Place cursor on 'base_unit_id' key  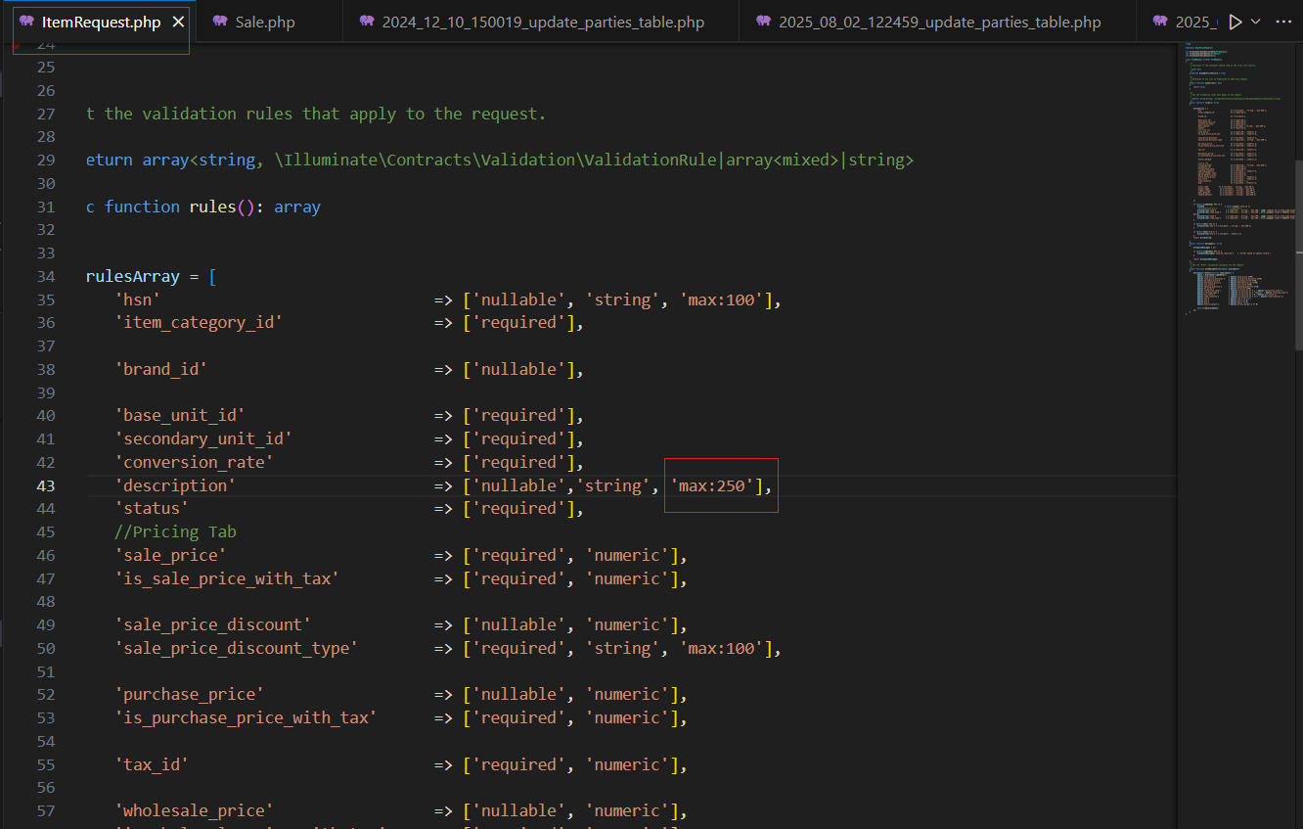point(180,415)
